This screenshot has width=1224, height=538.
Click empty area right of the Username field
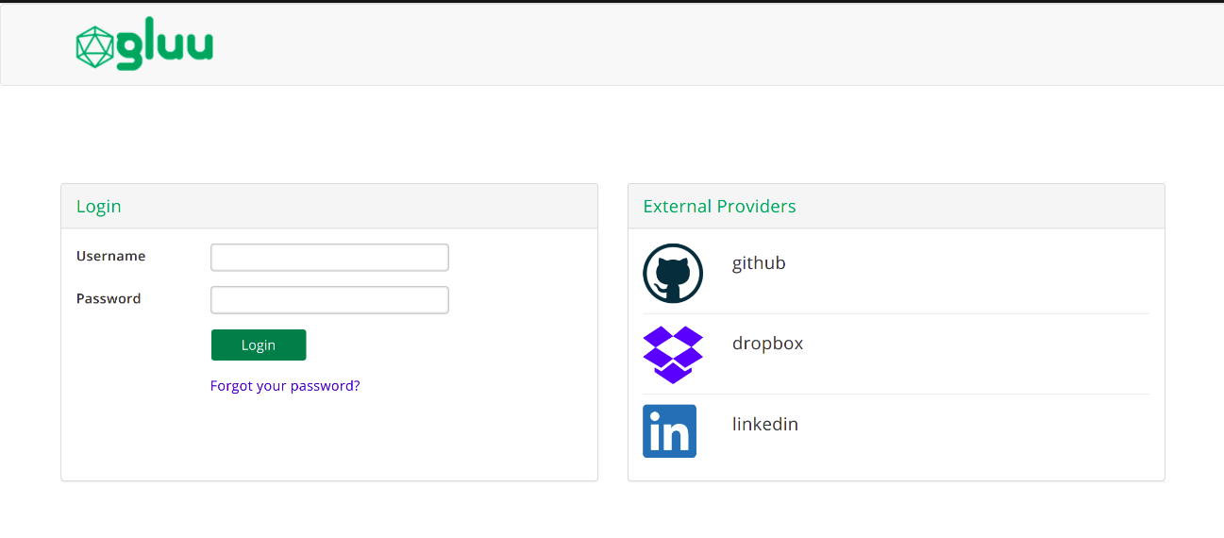point(519,258)
